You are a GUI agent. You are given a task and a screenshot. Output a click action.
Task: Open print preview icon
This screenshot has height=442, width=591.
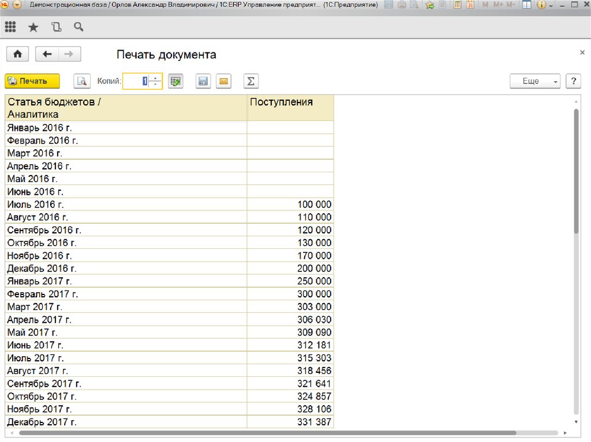point(82,81)
